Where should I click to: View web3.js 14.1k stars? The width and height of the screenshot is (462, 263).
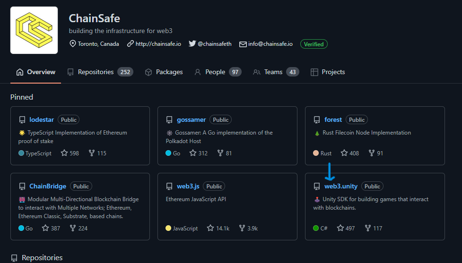[x=218, y=228]
